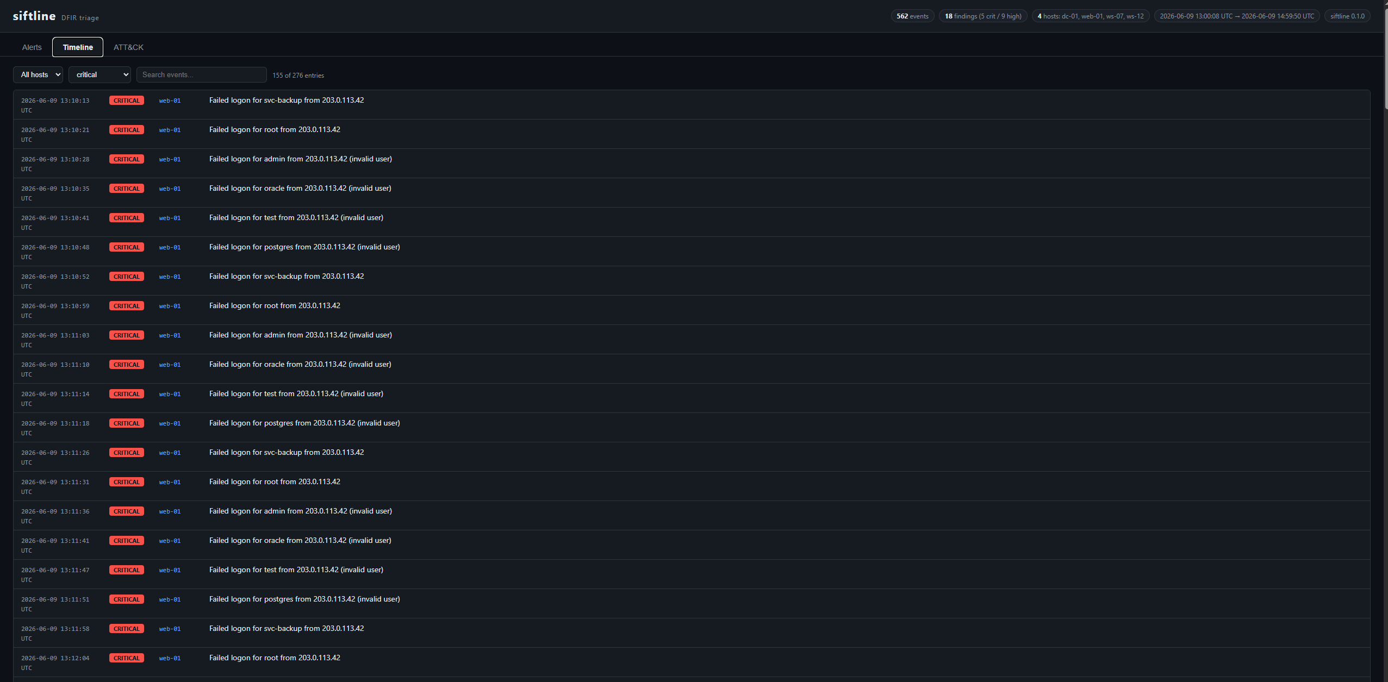The width and height of the screenshot is (1388, 682).
Task: Click CRITICAL badge in 13:10:52 row
Action: [x=127, y=277]
